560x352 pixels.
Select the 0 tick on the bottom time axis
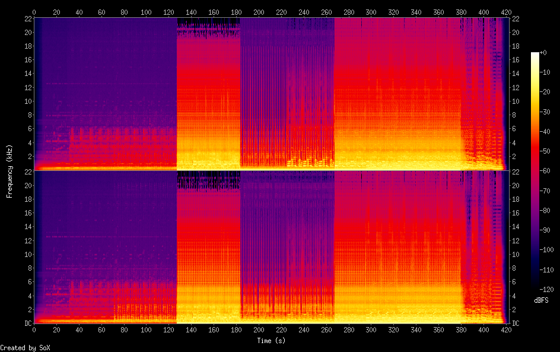click(x=34, y=331)
